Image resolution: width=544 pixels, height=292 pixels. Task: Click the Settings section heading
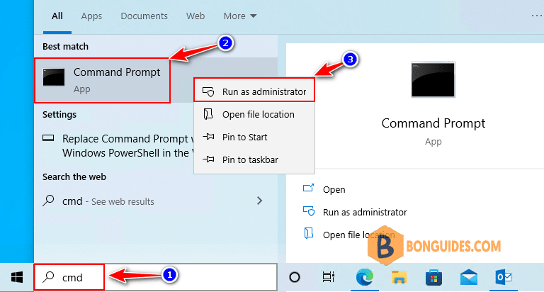coord(59,115)
